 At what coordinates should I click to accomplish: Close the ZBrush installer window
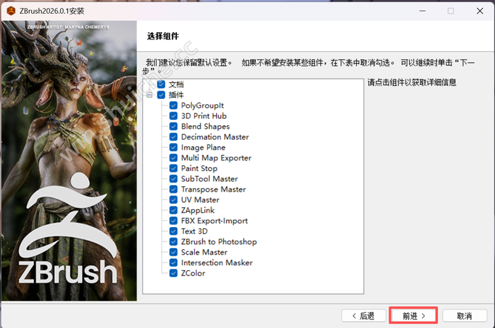click(x=480, y=11)
